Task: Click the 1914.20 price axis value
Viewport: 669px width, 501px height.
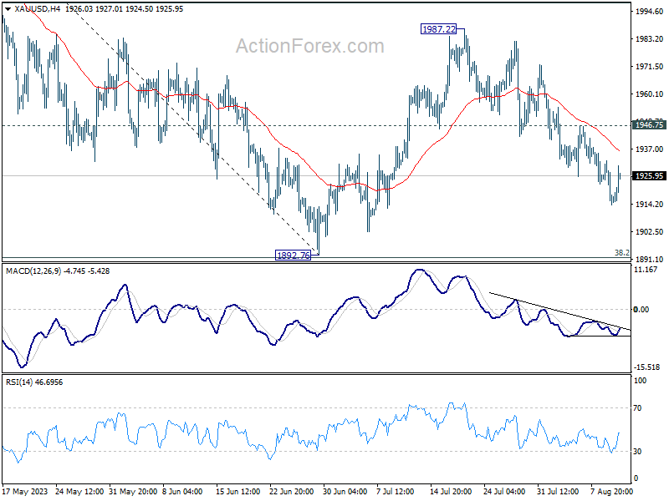Action: [650, 205]
